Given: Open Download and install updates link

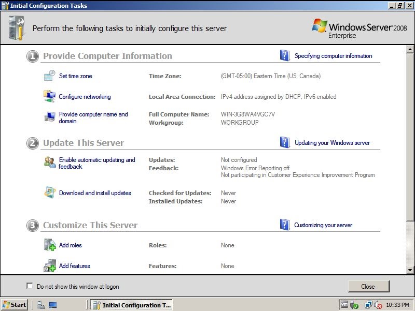Looking at the screenshot, I should [x=95, y=193].
